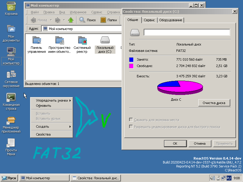The width and height of the screenshot is (243, 182).
Task: Click the taskbar clock showing 9:08
Action: [x=237, y=178]
